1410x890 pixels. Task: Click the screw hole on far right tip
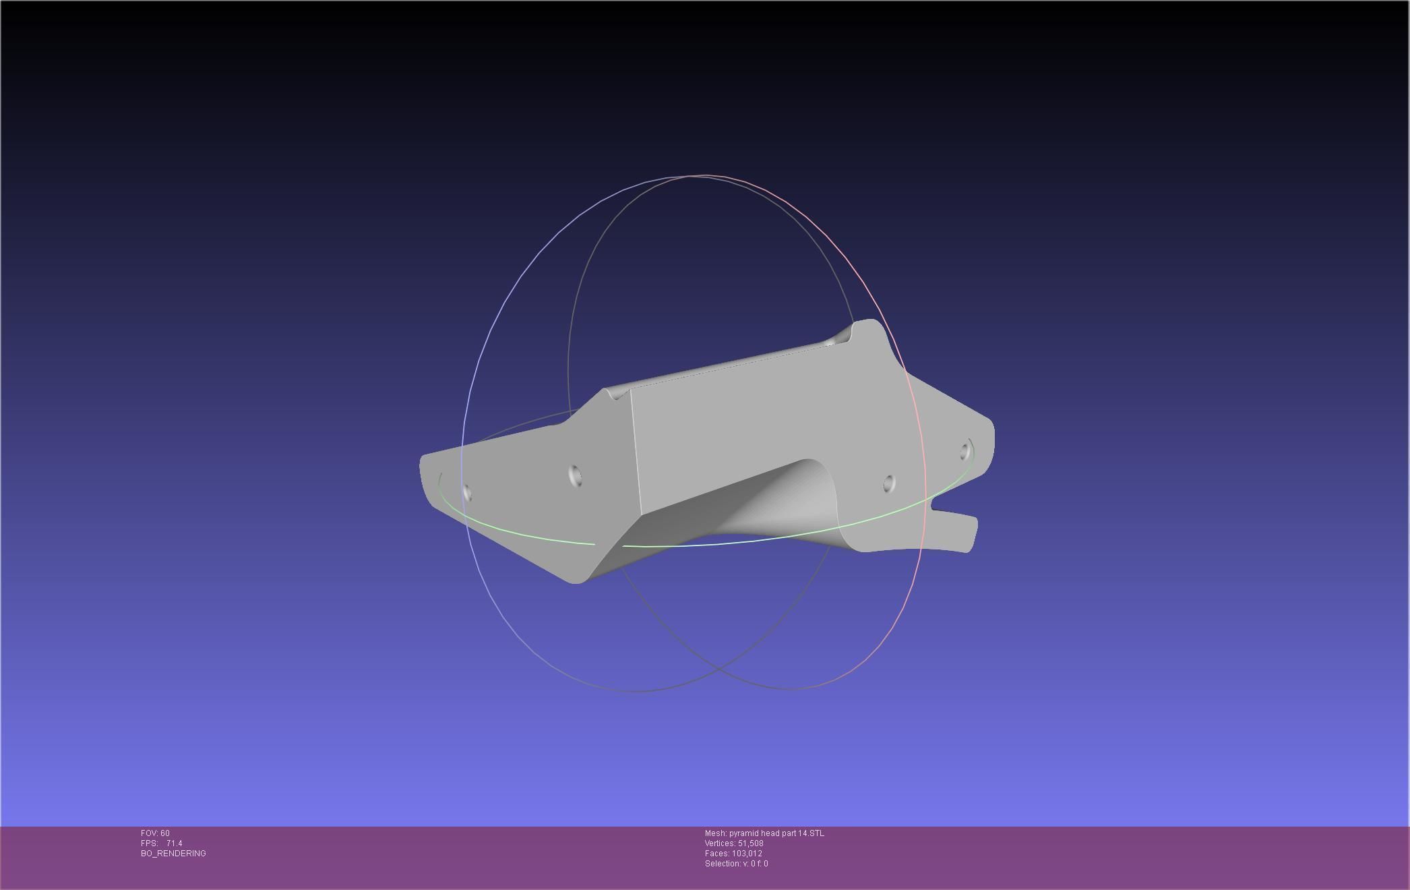tap(964, 450)
